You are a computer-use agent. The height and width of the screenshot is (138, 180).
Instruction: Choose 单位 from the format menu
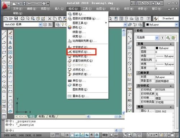pyautogui.click(x=87, y=80)
